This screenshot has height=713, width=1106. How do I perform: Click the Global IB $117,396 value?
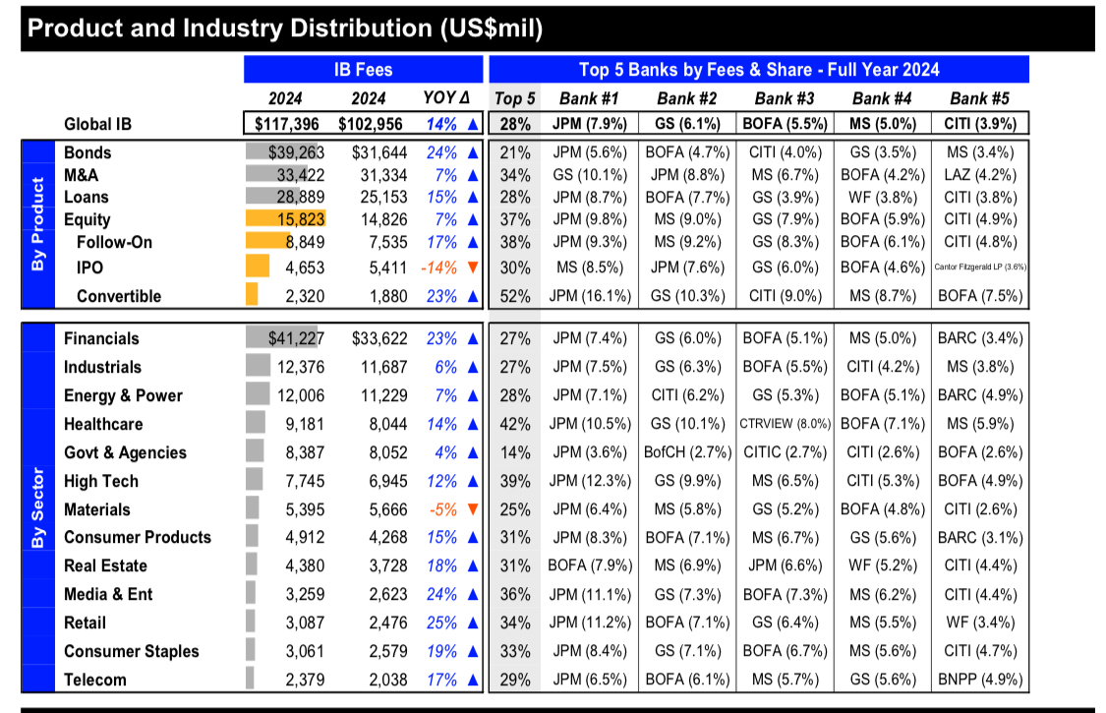coord(286,124)
